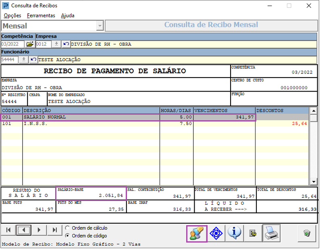Image resolution: width=320 pixels, height=249 pixels.
Task: Print the receipt with the printer icon
Action: [271, 233]
